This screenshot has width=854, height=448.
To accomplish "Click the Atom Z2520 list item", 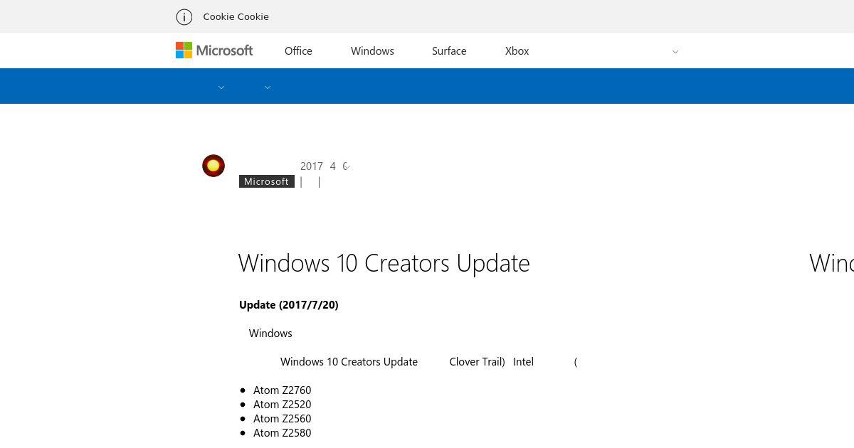I will pyautogui.click(x=282, y=405).
